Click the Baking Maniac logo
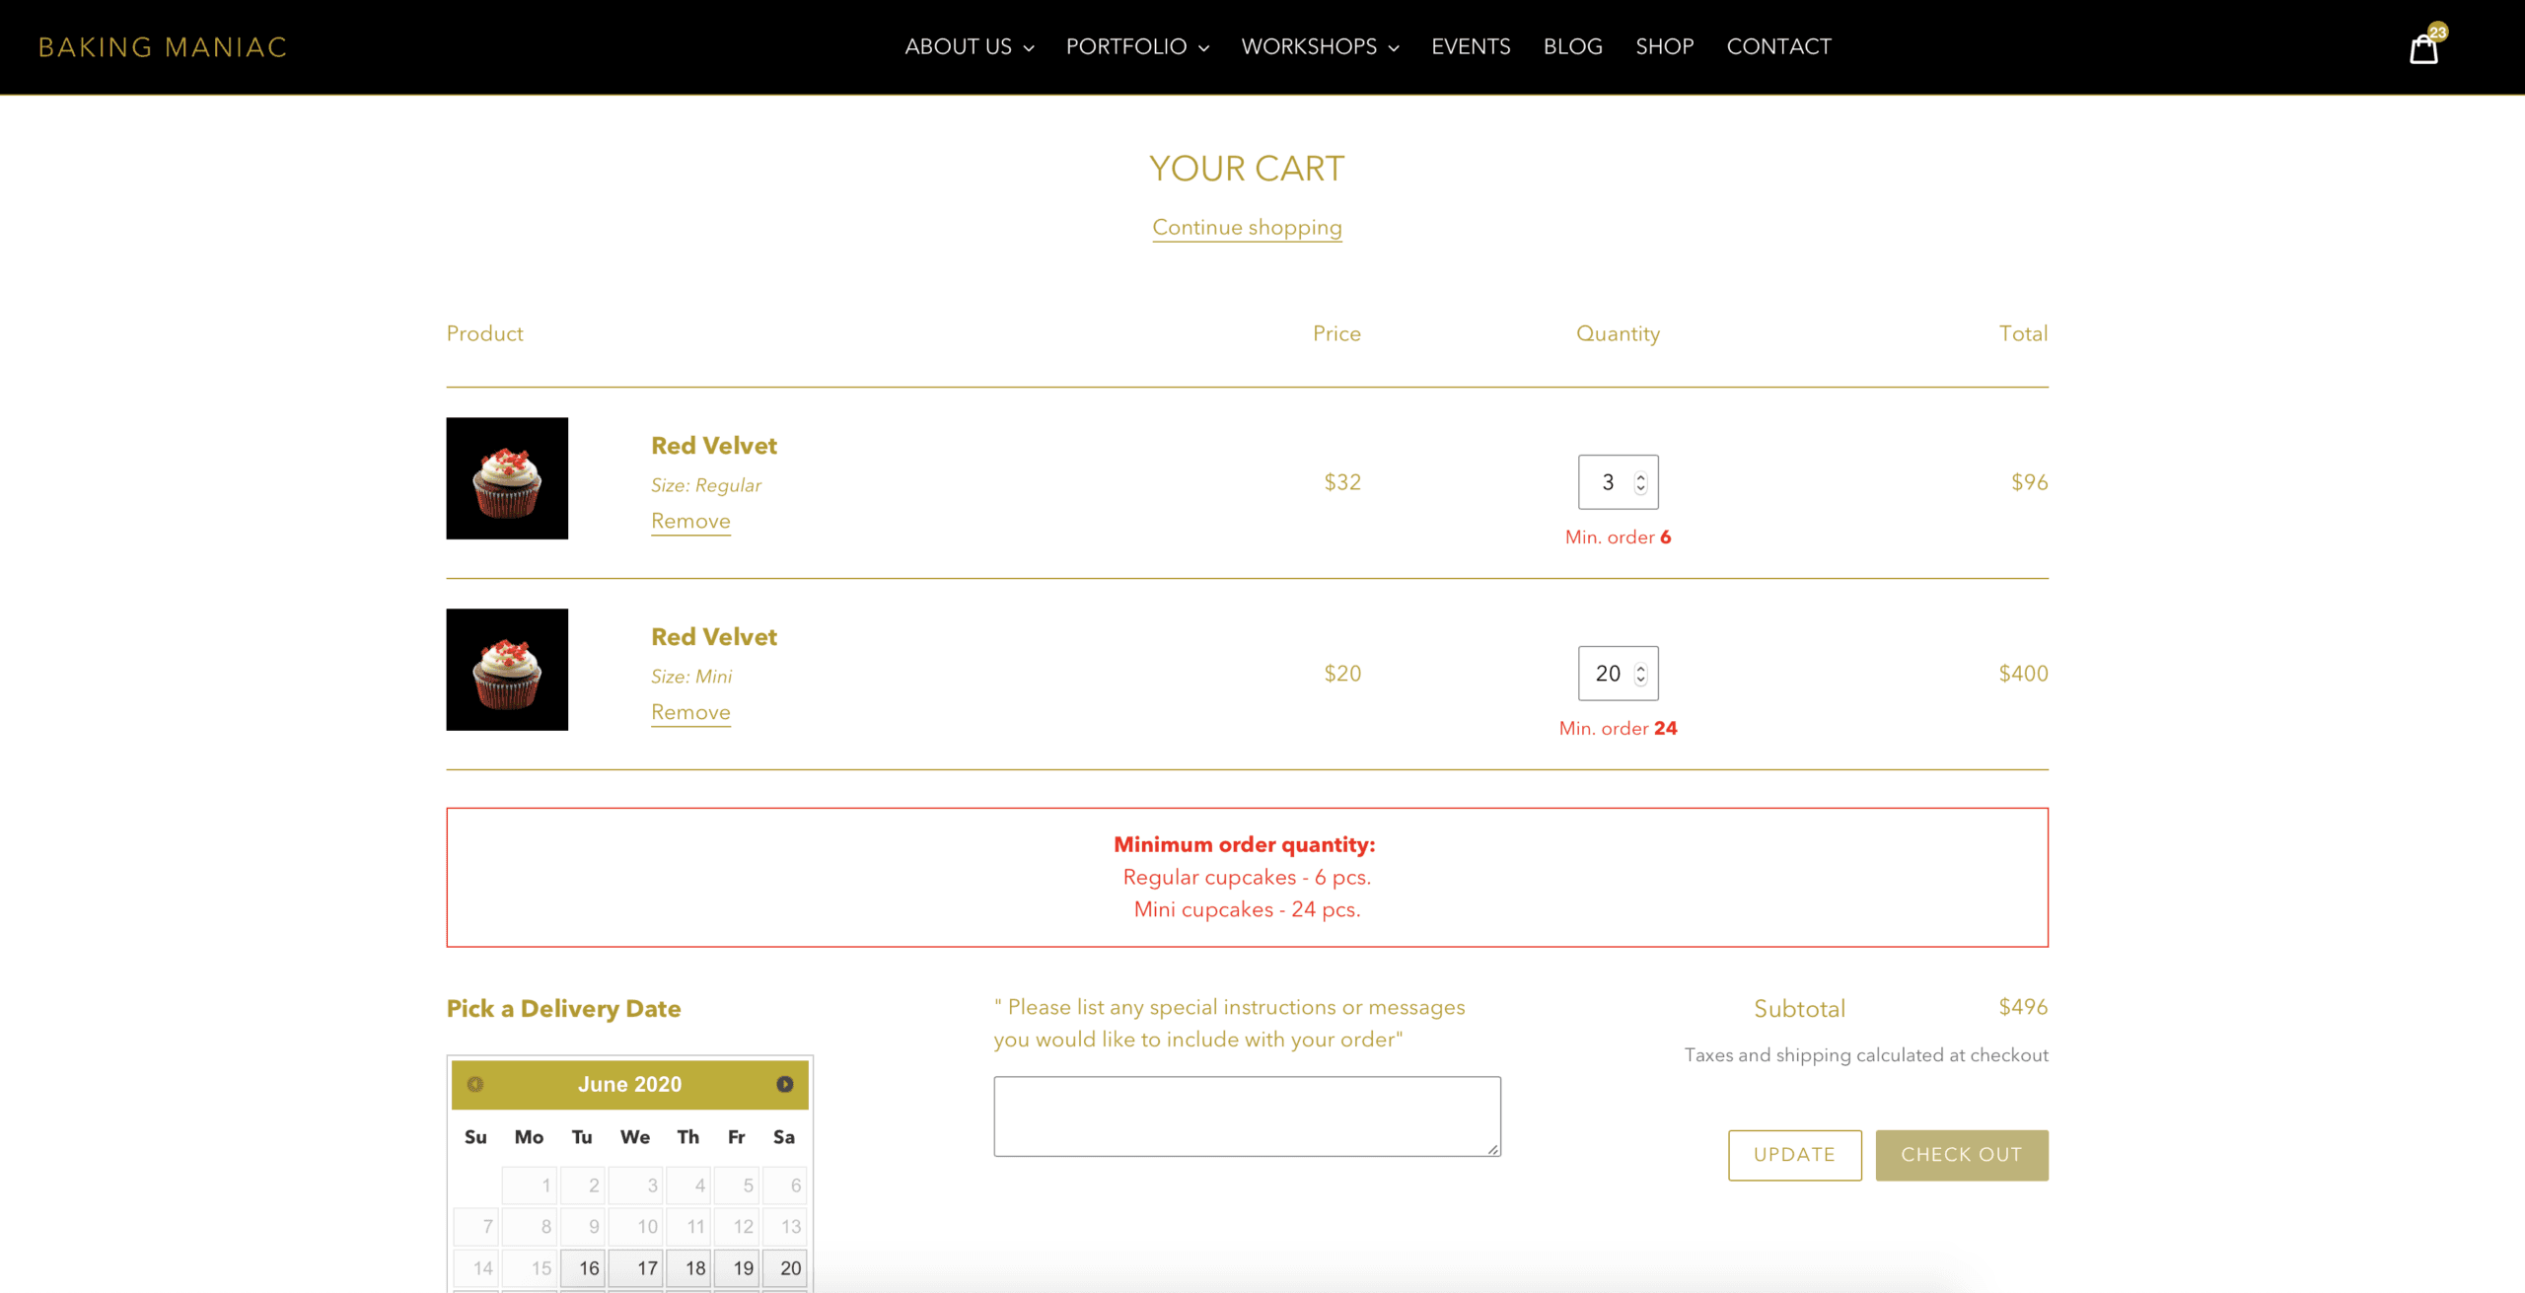The width and height of the screenshot is (2525, 1293). (x=163, y=47)
